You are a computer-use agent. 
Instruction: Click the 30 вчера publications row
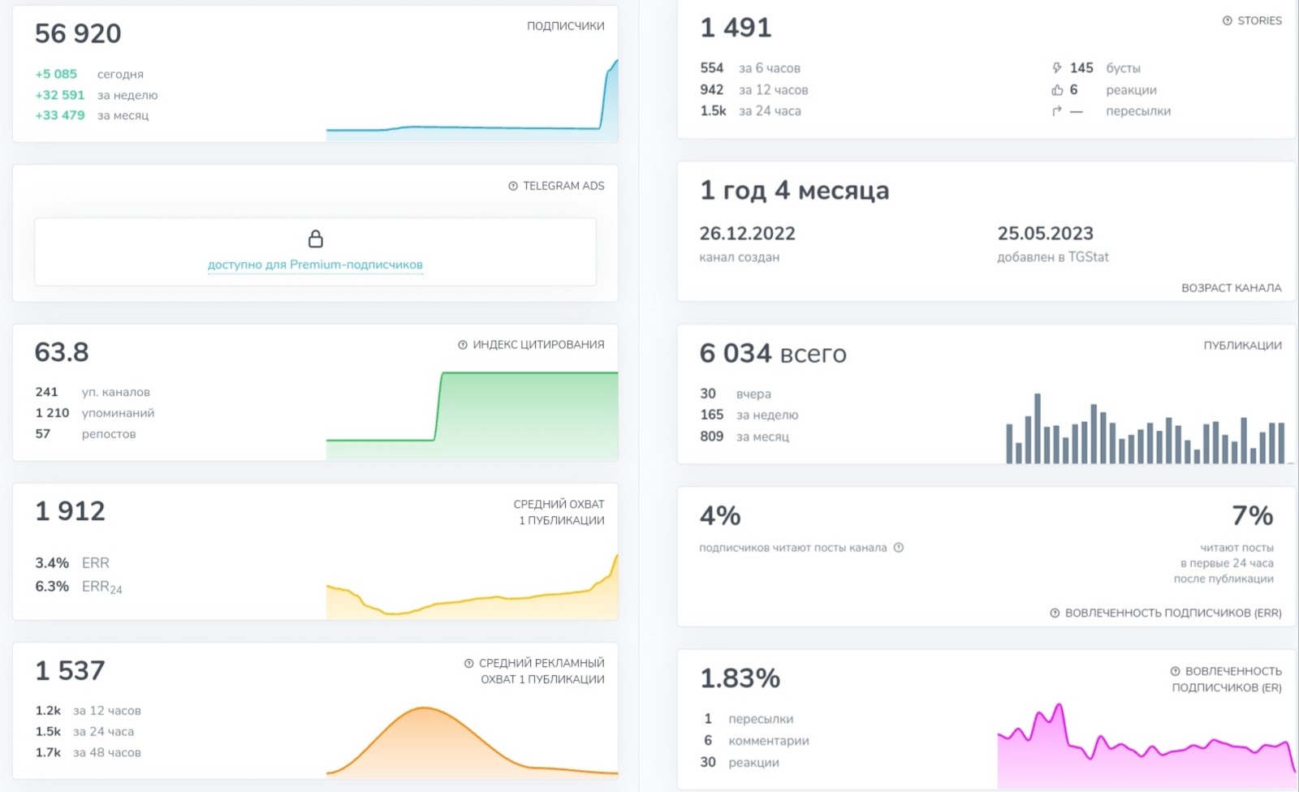(x=736, y=394)
